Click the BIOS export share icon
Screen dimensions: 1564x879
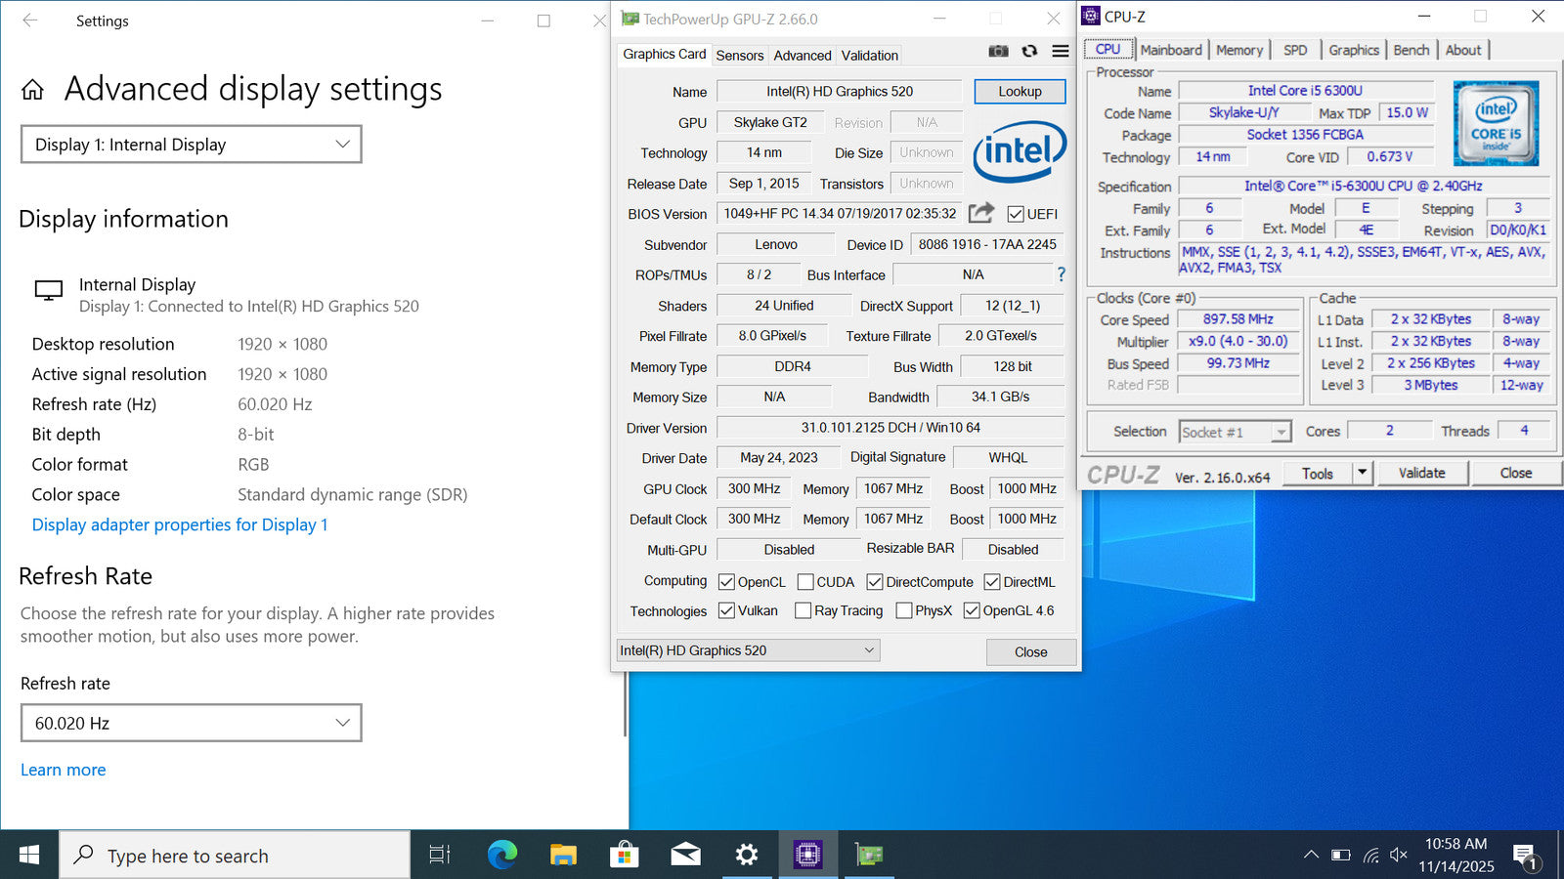[x=981, y=213]
